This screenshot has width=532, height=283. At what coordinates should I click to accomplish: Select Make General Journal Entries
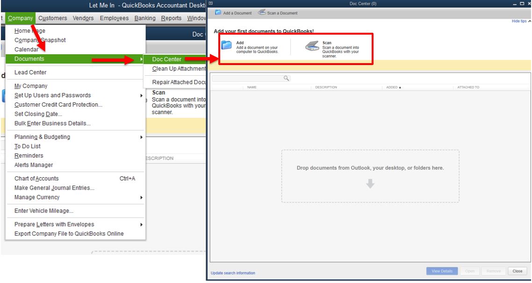(x=54, y=188)
